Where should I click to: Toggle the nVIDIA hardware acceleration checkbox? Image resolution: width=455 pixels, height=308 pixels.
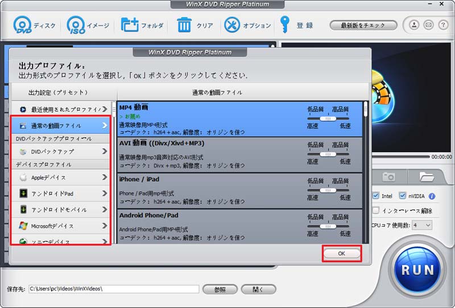[x=403, y=196]
